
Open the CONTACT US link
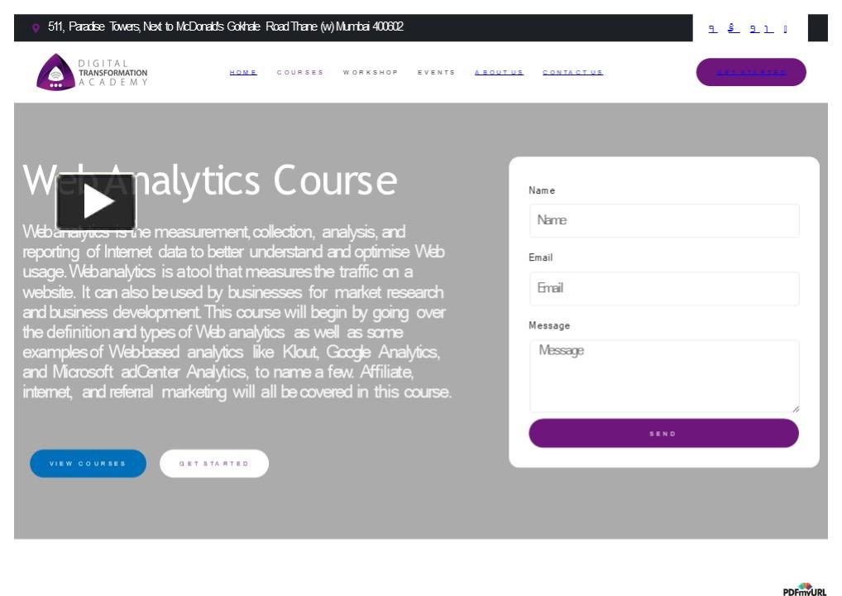[x=572, y=72]
